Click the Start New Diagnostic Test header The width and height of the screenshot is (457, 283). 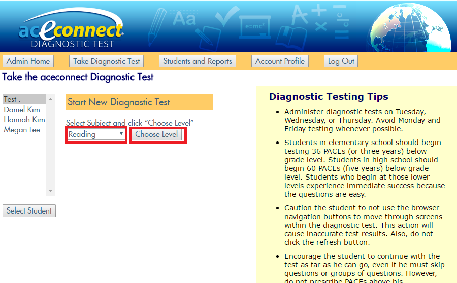click(140, 102)
